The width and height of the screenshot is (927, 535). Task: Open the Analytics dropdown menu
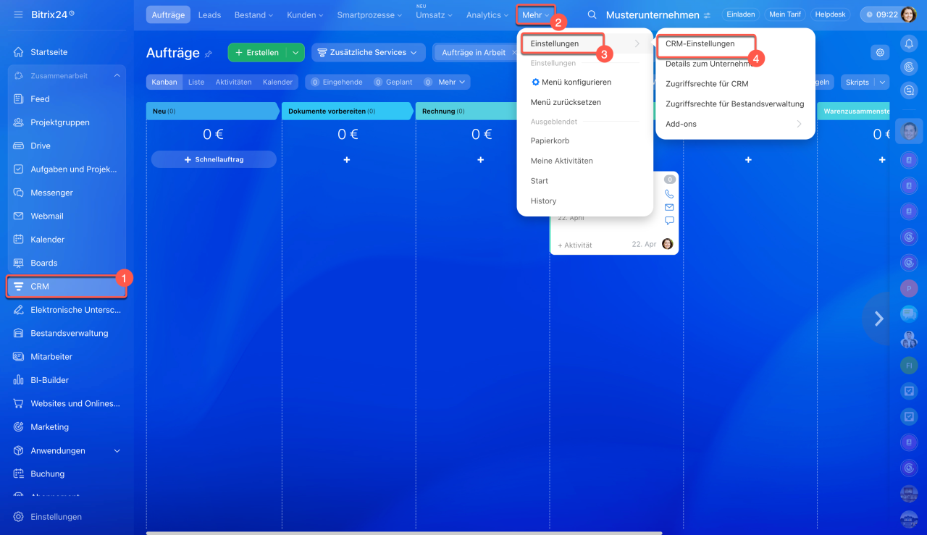tap(487, 14)
